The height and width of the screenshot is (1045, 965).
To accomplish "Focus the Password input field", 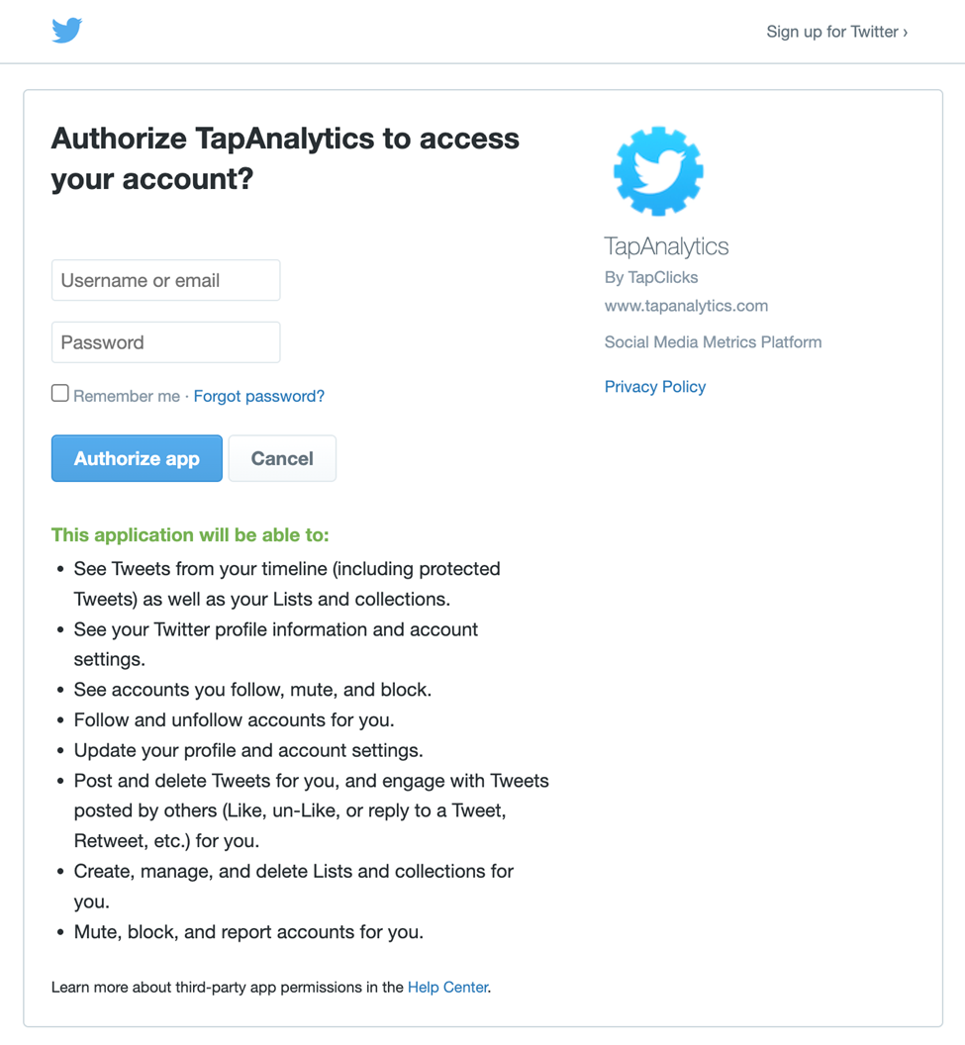I will point(166,342).
